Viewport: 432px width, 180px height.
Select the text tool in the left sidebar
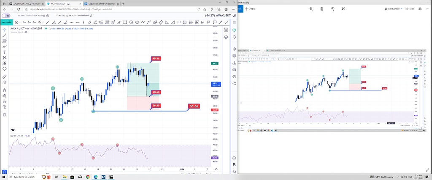(4, 52)
